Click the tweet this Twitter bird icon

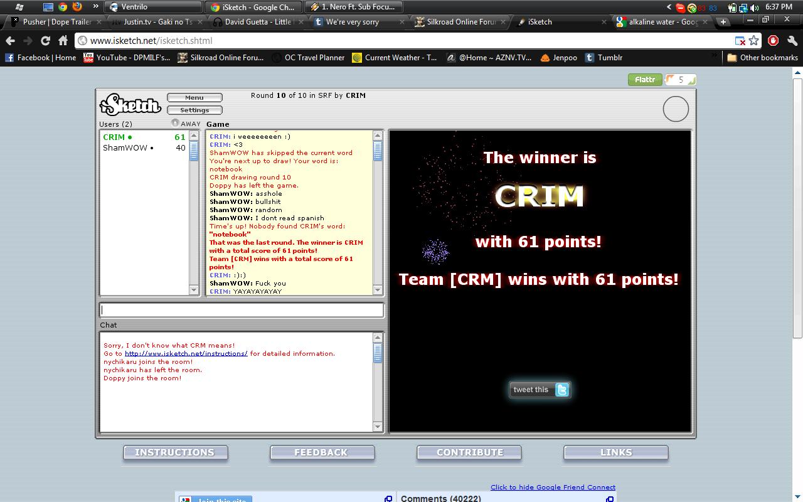tap(562, 390)
